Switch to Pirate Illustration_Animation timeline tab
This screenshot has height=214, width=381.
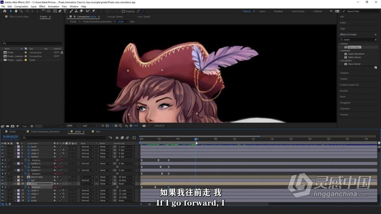pyautogui.click(x=45, y=132)
